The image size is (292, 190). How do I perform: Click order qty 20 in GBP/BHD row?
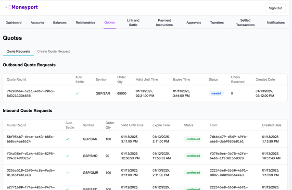click(107, 156)
